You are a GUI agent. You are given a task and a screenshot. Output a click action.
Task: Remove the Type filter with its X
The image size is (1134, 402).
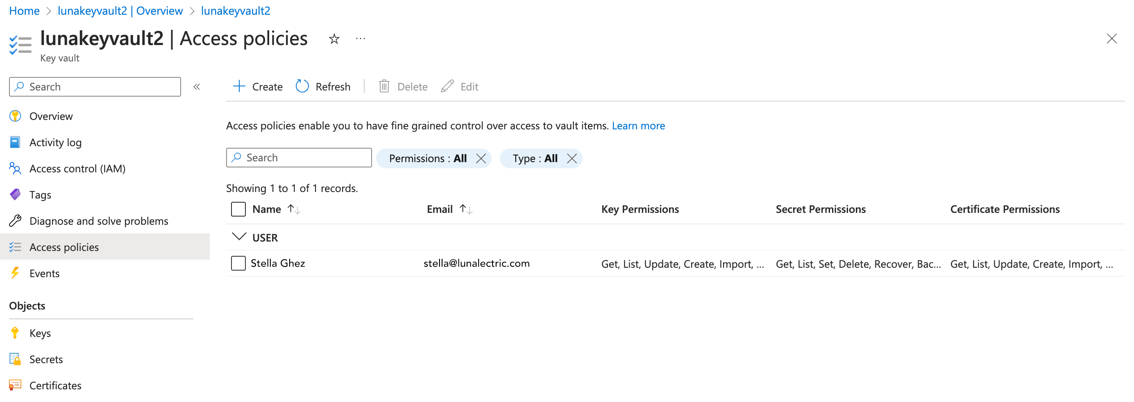[x=572, y=158]
